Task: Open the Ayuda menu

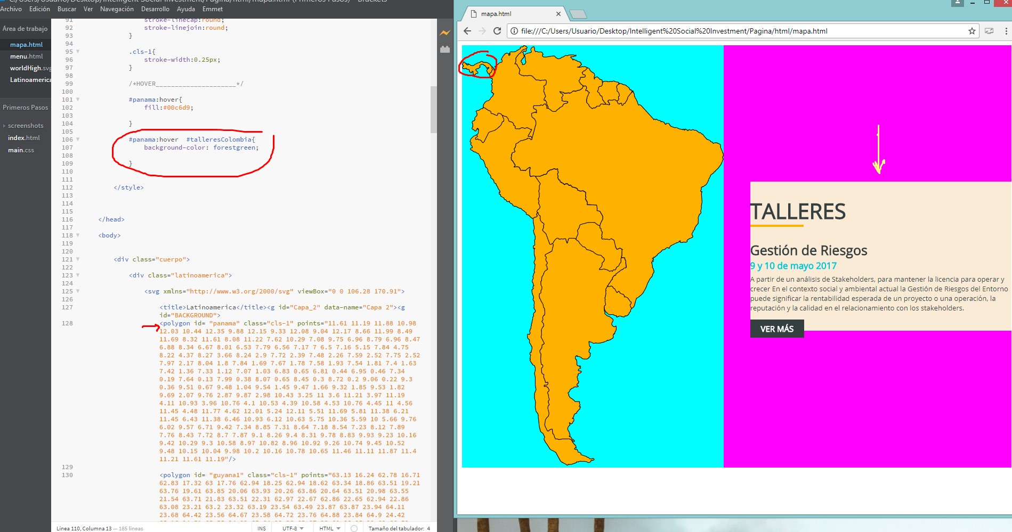Action: (x=186, y=9)
